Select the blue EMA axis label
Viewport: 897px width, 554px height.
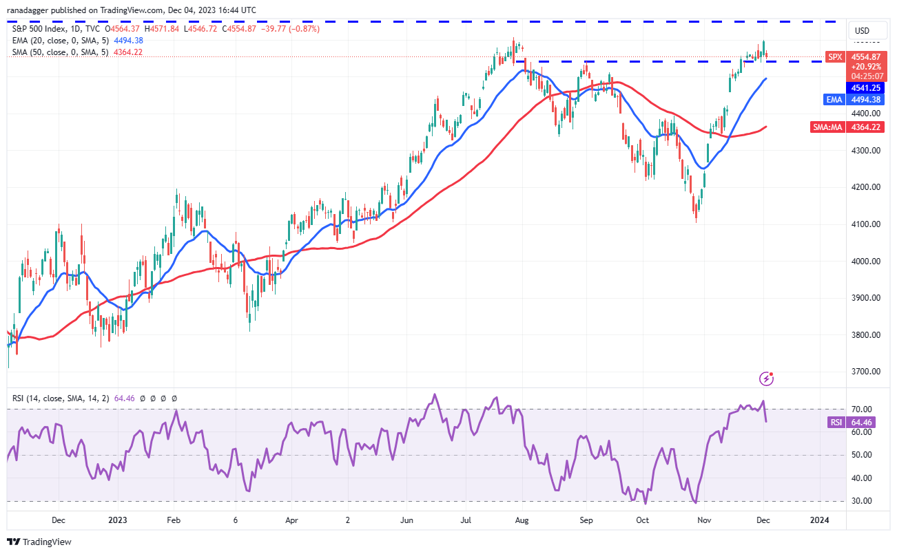pyautogui.click(x=834, y=99)
